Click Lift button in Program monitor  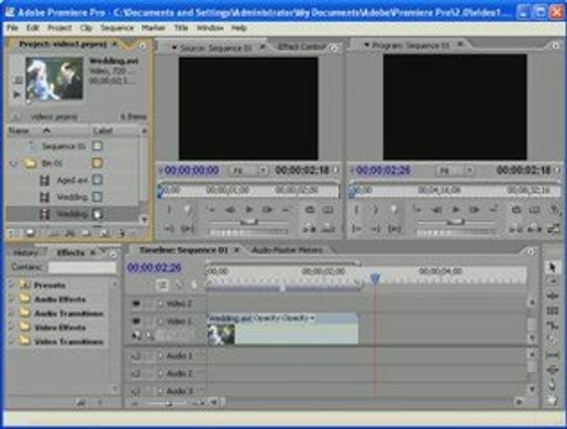(x=515, y=228)
